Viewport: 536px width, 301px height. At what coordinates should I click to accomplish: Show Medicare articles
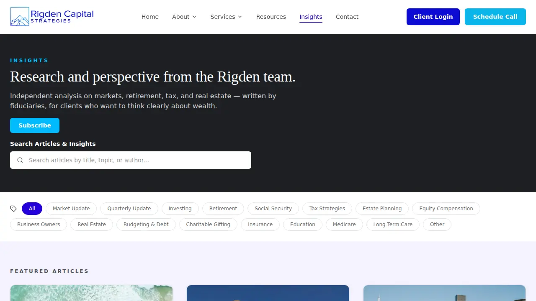tap(344, 224)
